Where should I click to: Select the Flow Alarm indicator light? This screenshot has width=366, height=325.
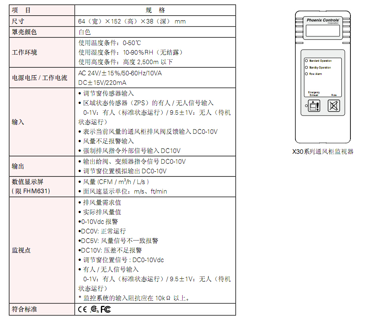[307, 74]
